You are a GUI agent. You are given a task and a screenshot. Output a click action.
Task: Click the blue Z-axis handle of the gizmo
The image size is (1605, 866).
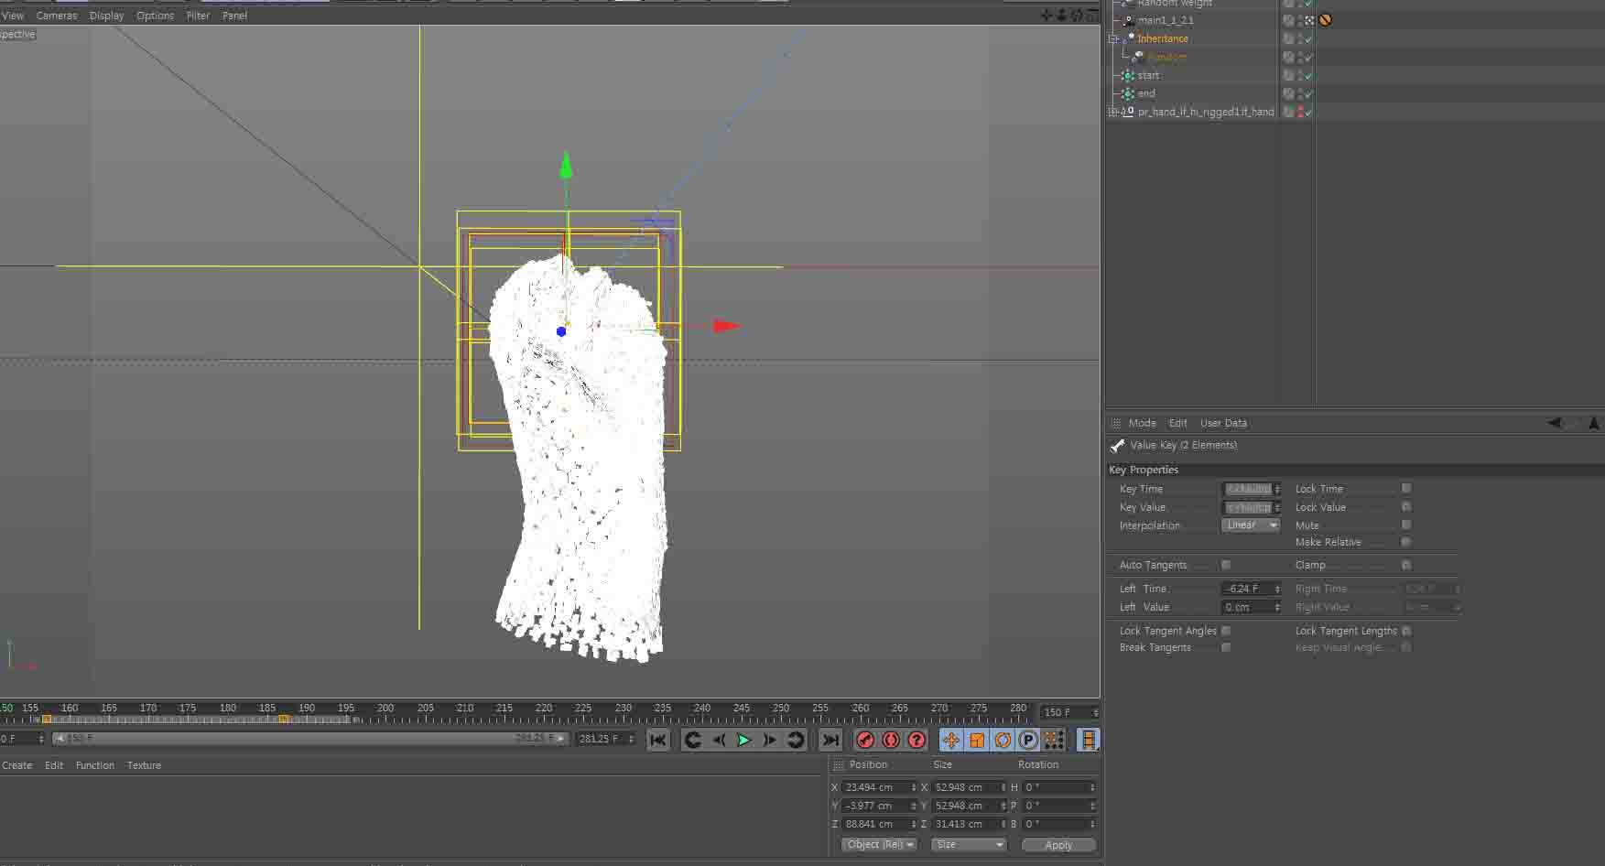(561, 331)
